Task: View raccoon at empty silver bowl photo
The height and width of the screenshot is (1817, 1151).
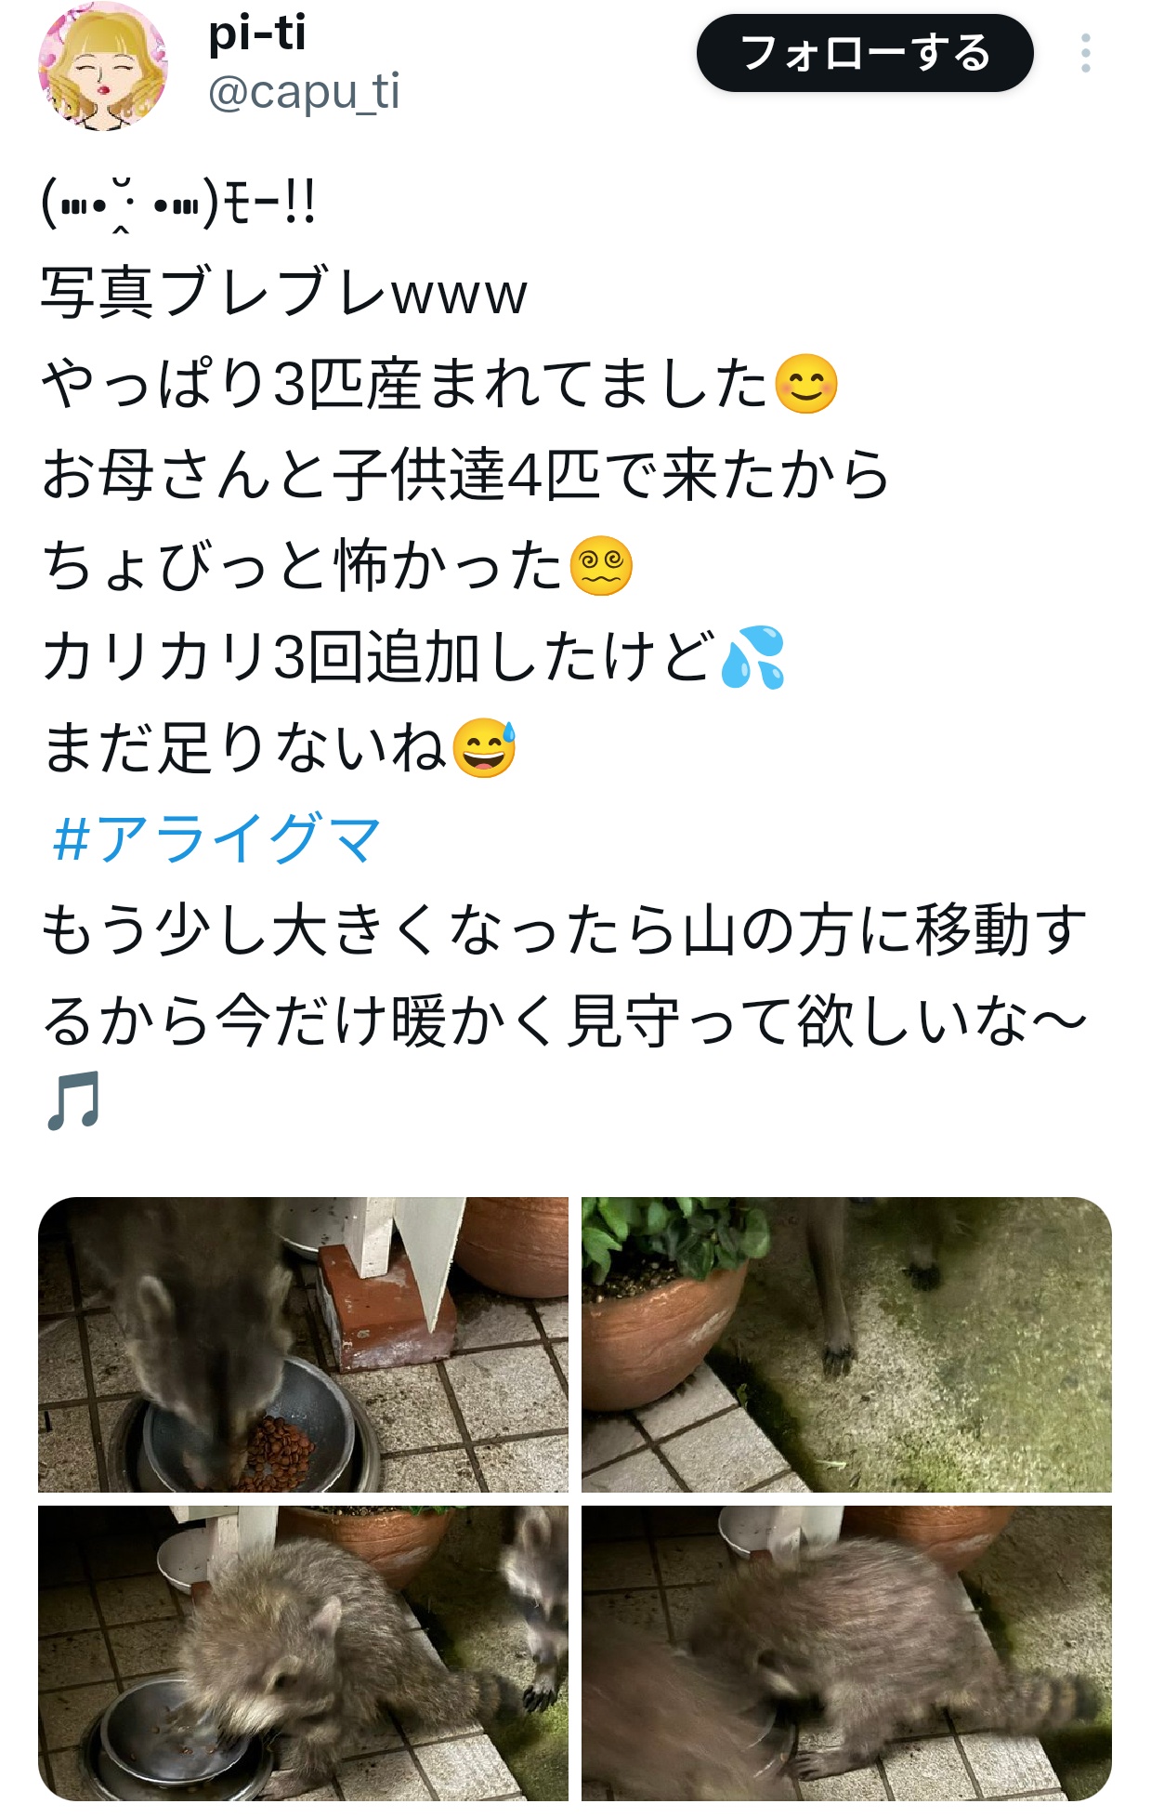Action: click(x=303, y=1653)
